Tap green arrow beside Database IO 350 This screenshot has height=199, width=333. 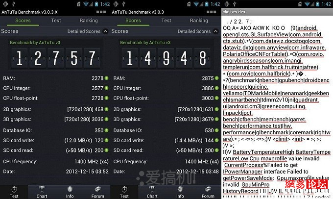pyautogui.click(x=106, y=130)
